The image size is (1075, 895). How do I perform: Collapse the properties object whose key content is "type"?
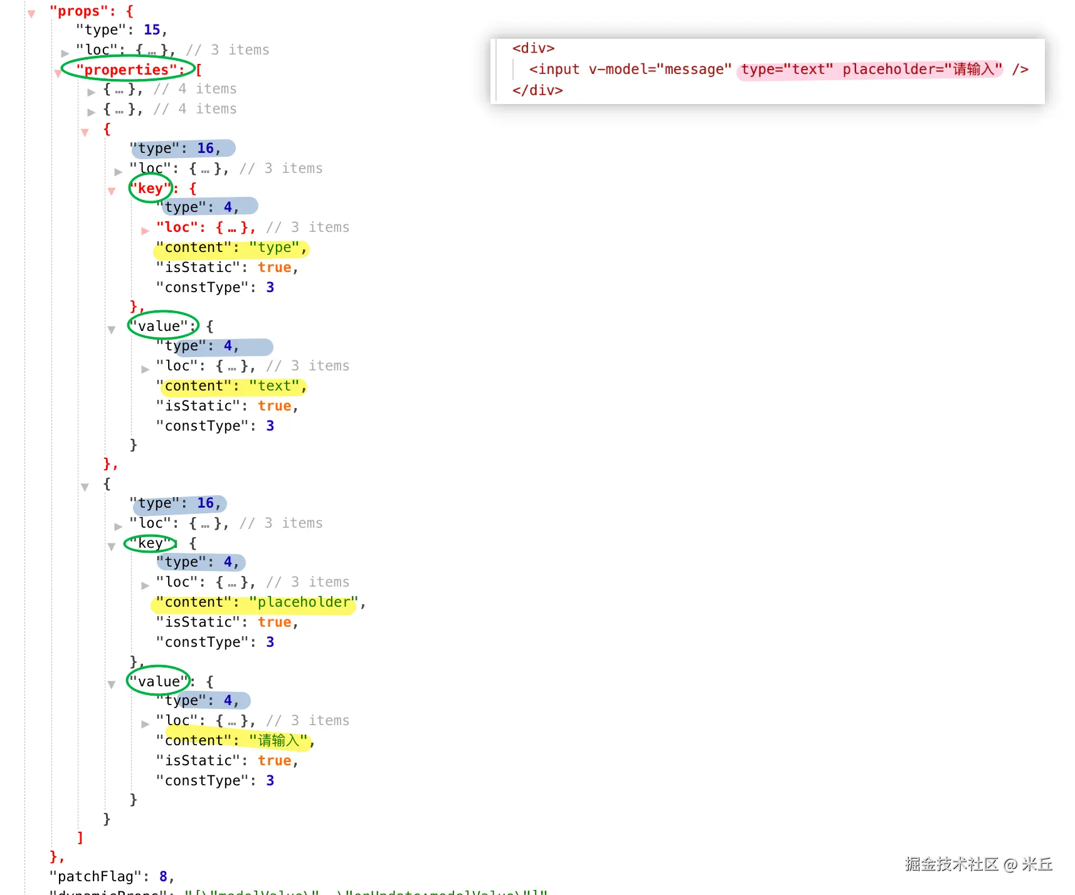click(x=85, y=132)
